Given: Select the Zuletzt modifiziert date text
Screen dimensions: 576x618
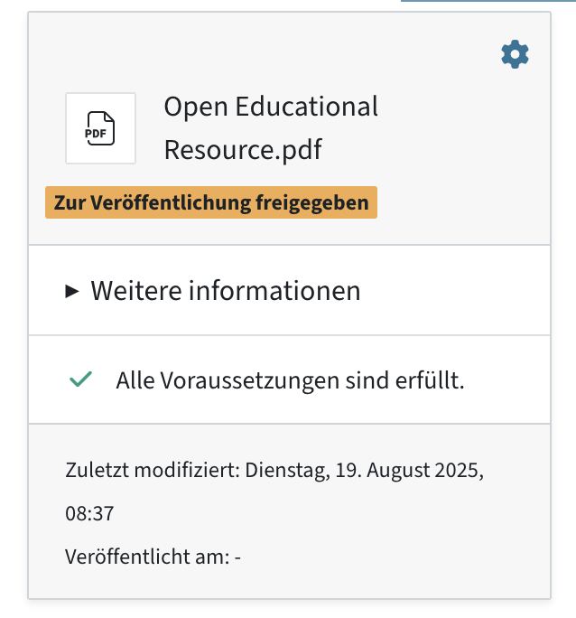Looking at the screenshot, I should [x=274, y=492].
